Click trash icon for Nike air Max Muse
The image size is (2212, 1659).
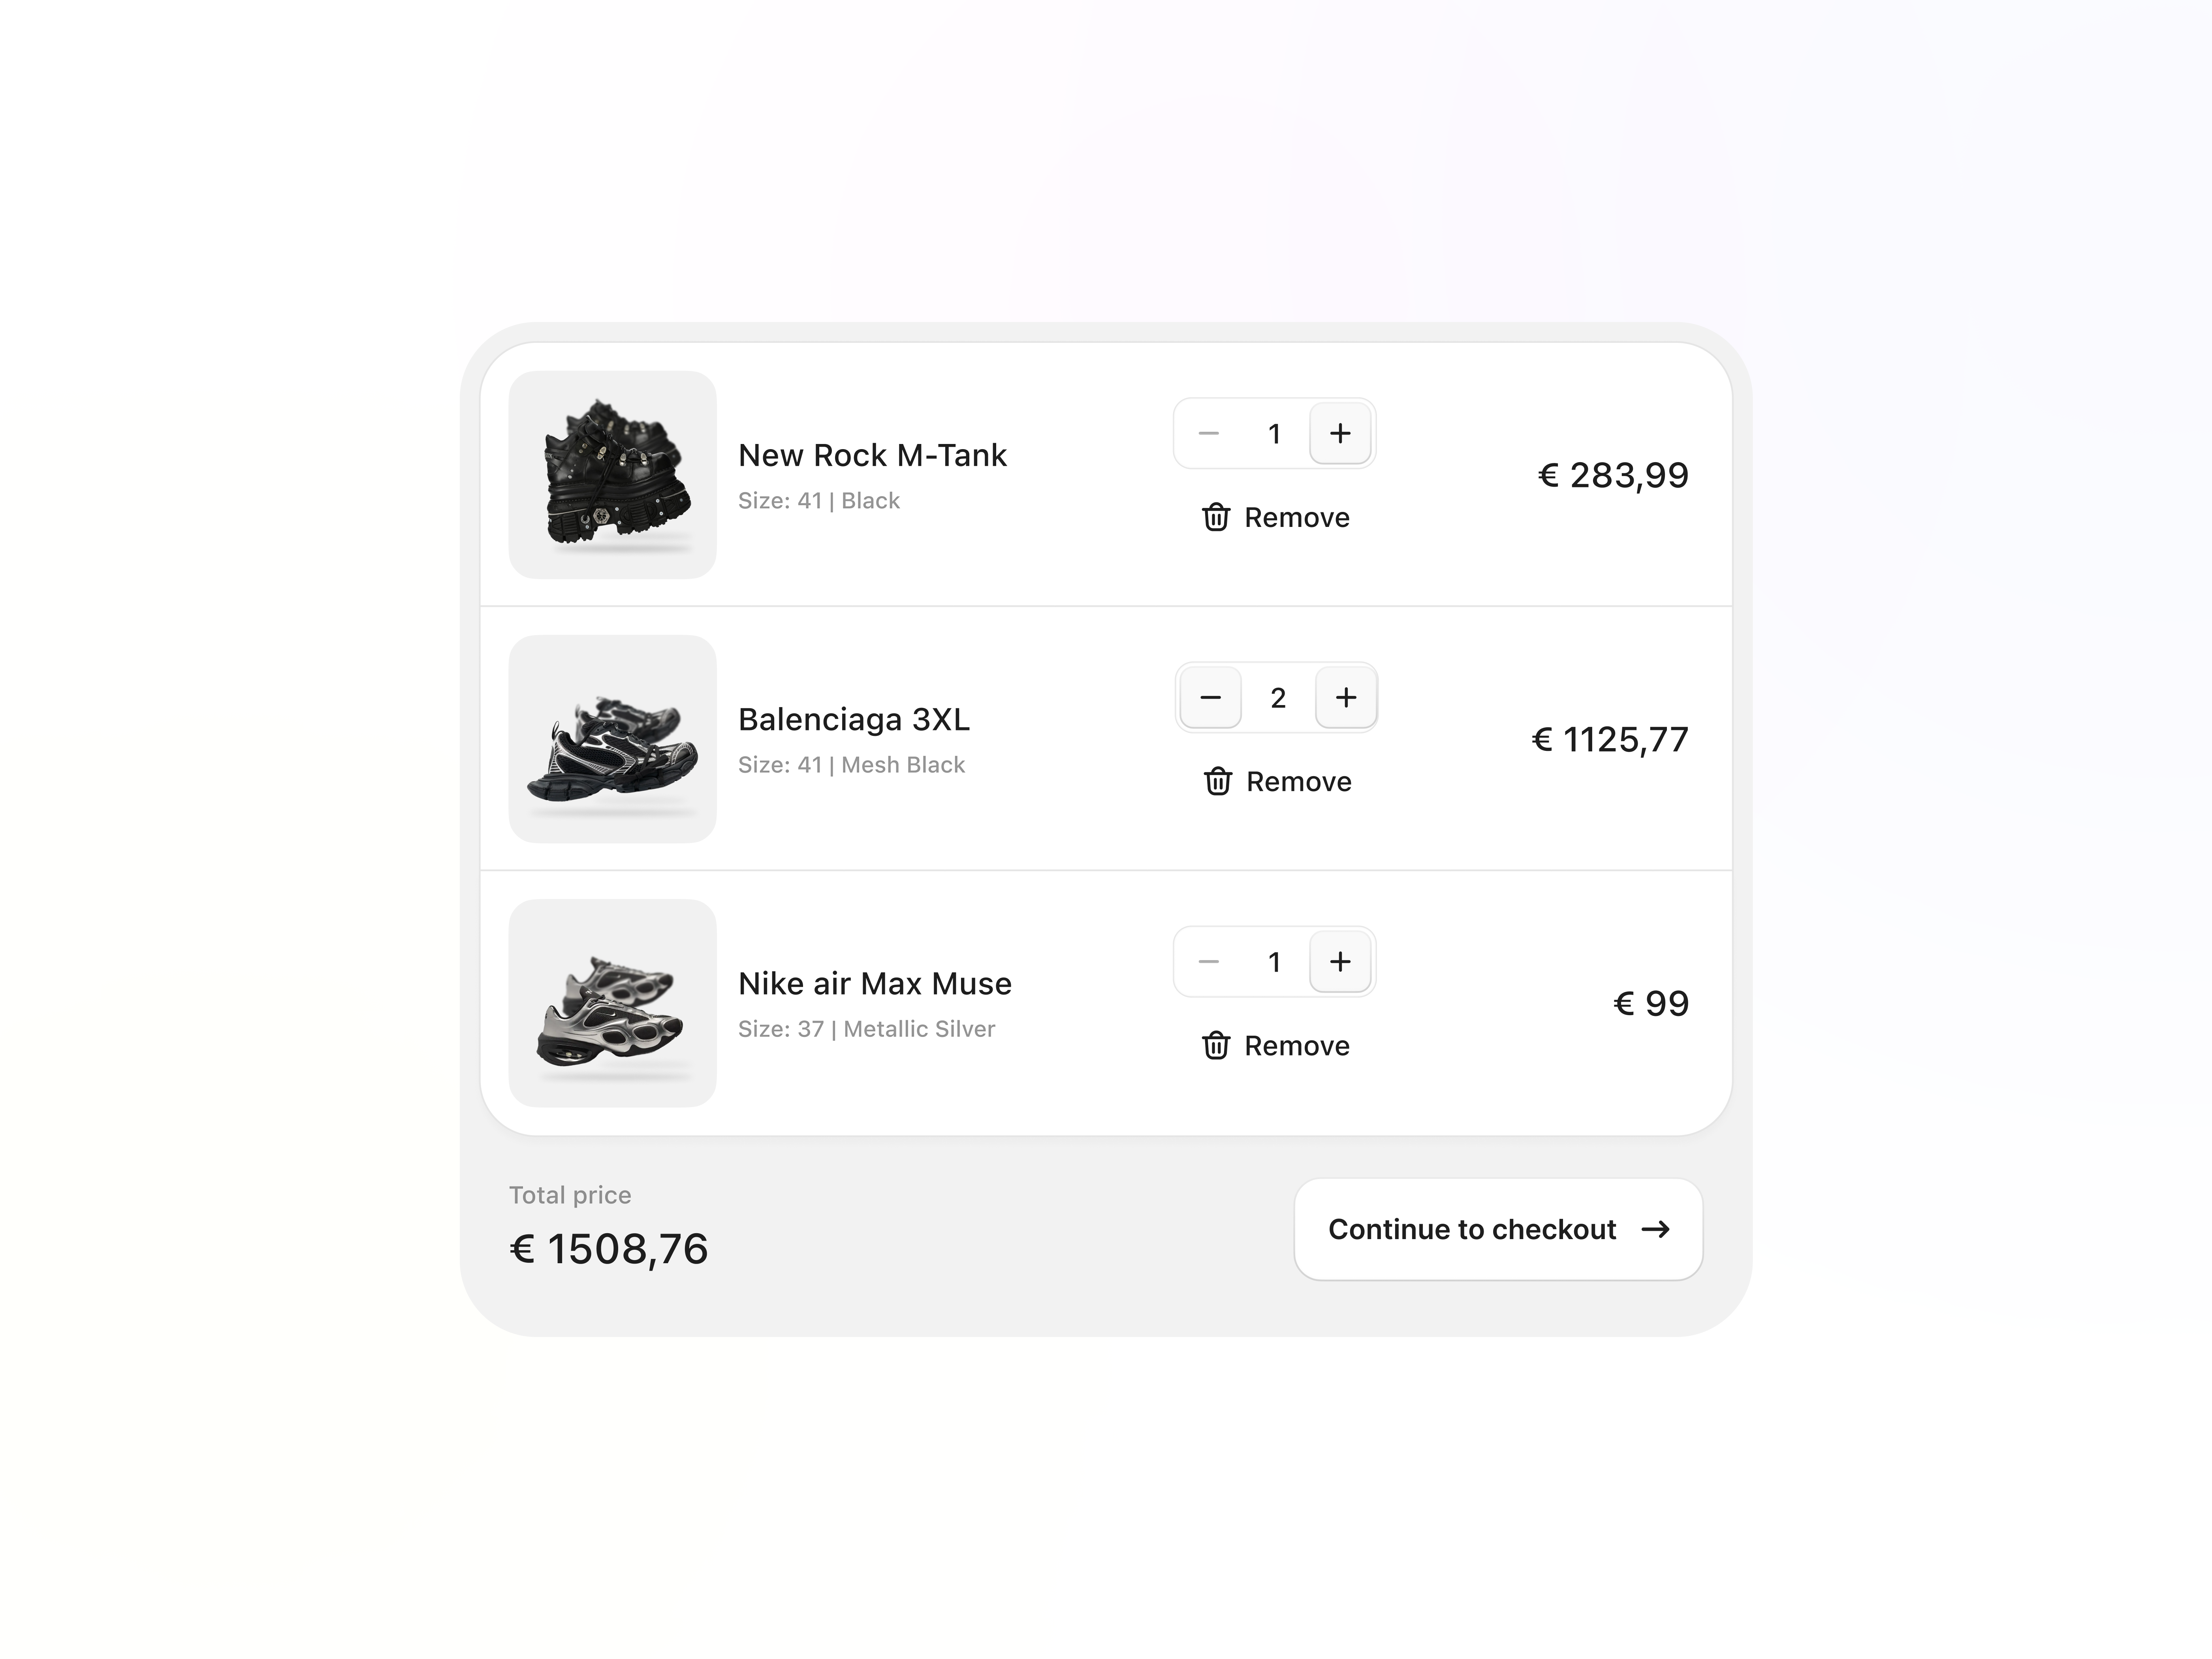1216,1045
